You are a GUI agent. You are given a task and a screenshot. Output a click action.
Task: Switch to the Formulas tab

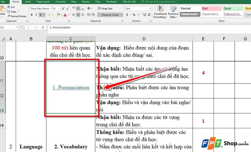(x=60, y=2)
